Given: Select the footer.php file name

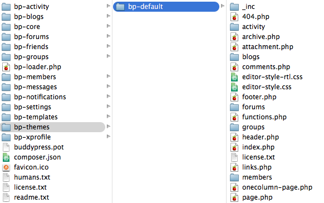Looking at the screenshot, I should [x=259, y=97].
